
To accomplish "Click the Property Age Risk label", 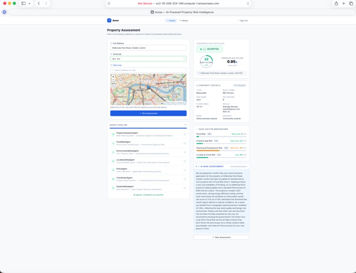I will click(x=204, y=141).
